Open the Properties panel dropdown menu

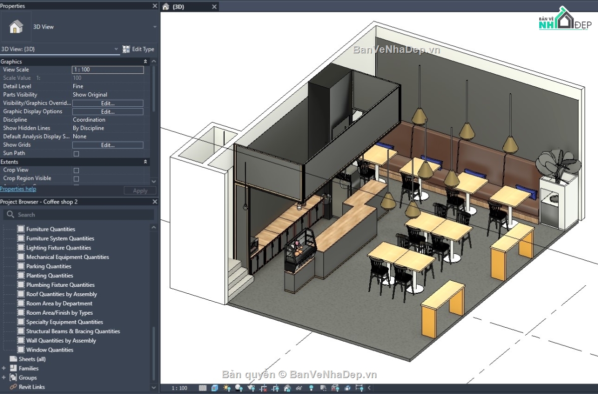click(x=154, y=26)
